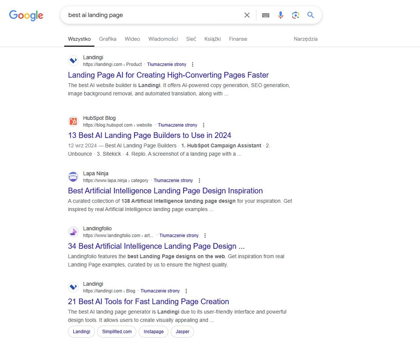
Task: Open the on-screen keyboard input tool
Action: 266,15
